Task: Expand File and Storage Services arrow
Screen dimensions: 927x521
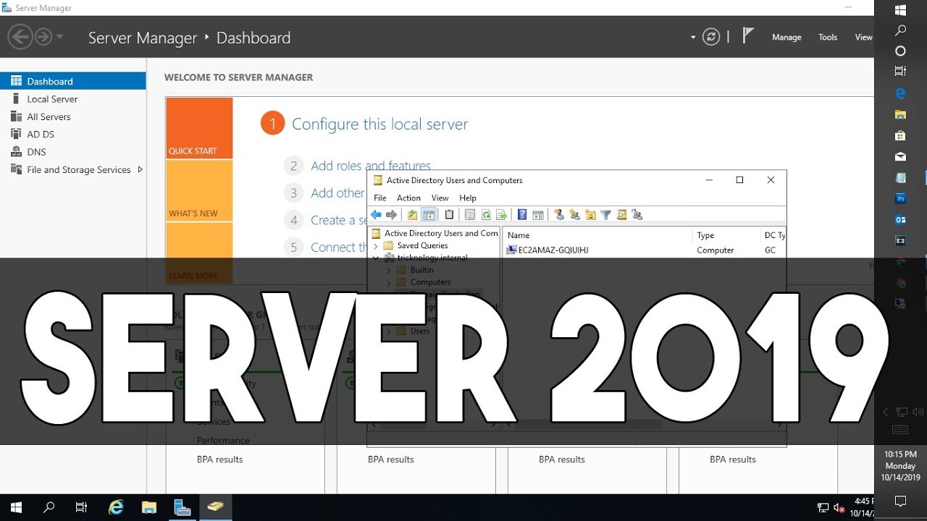Action: pyautogui.click(x=140, y=169)
